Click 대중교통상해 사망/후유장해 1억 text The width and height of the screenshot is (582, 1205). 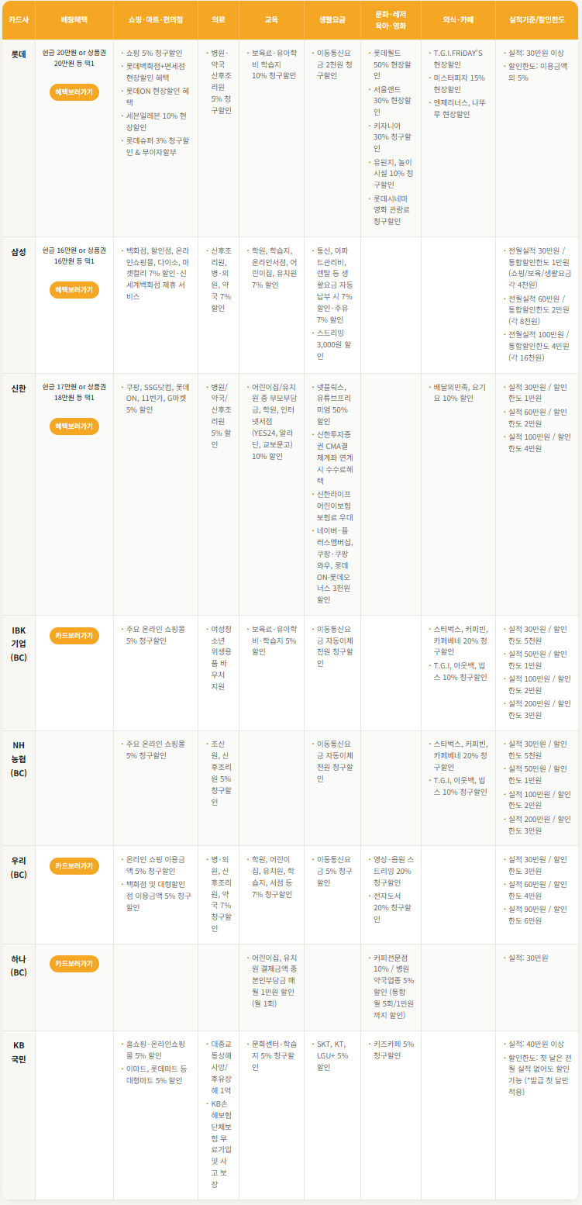tap(221, 1067)
